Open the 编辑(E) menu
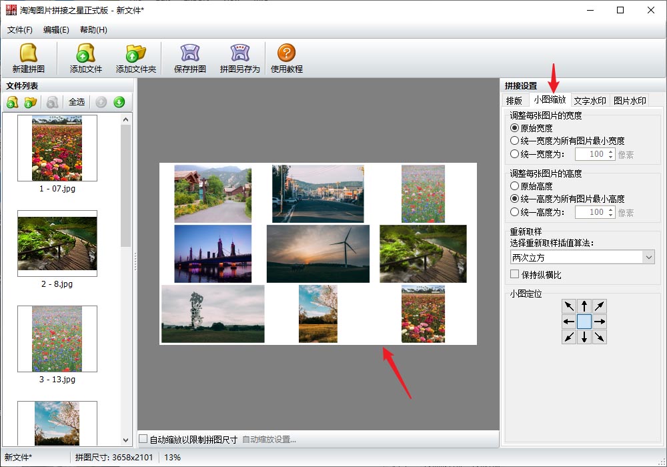This screenshot has height=467, width=667. click(x=56, y=30)
